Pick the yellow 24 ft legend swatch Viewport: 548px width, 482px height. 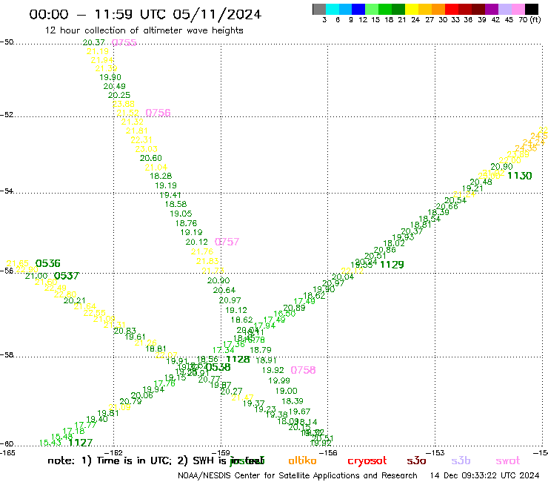[412, 10]
